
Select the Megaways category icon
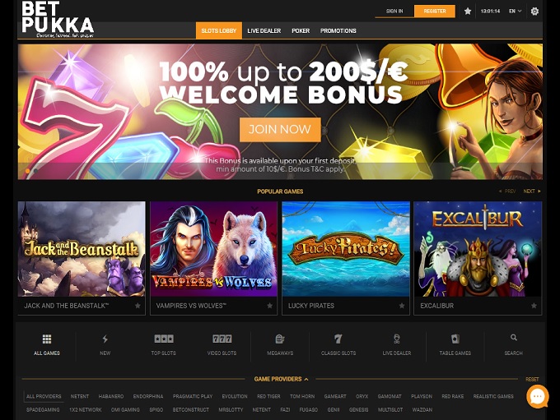[280, 339]
